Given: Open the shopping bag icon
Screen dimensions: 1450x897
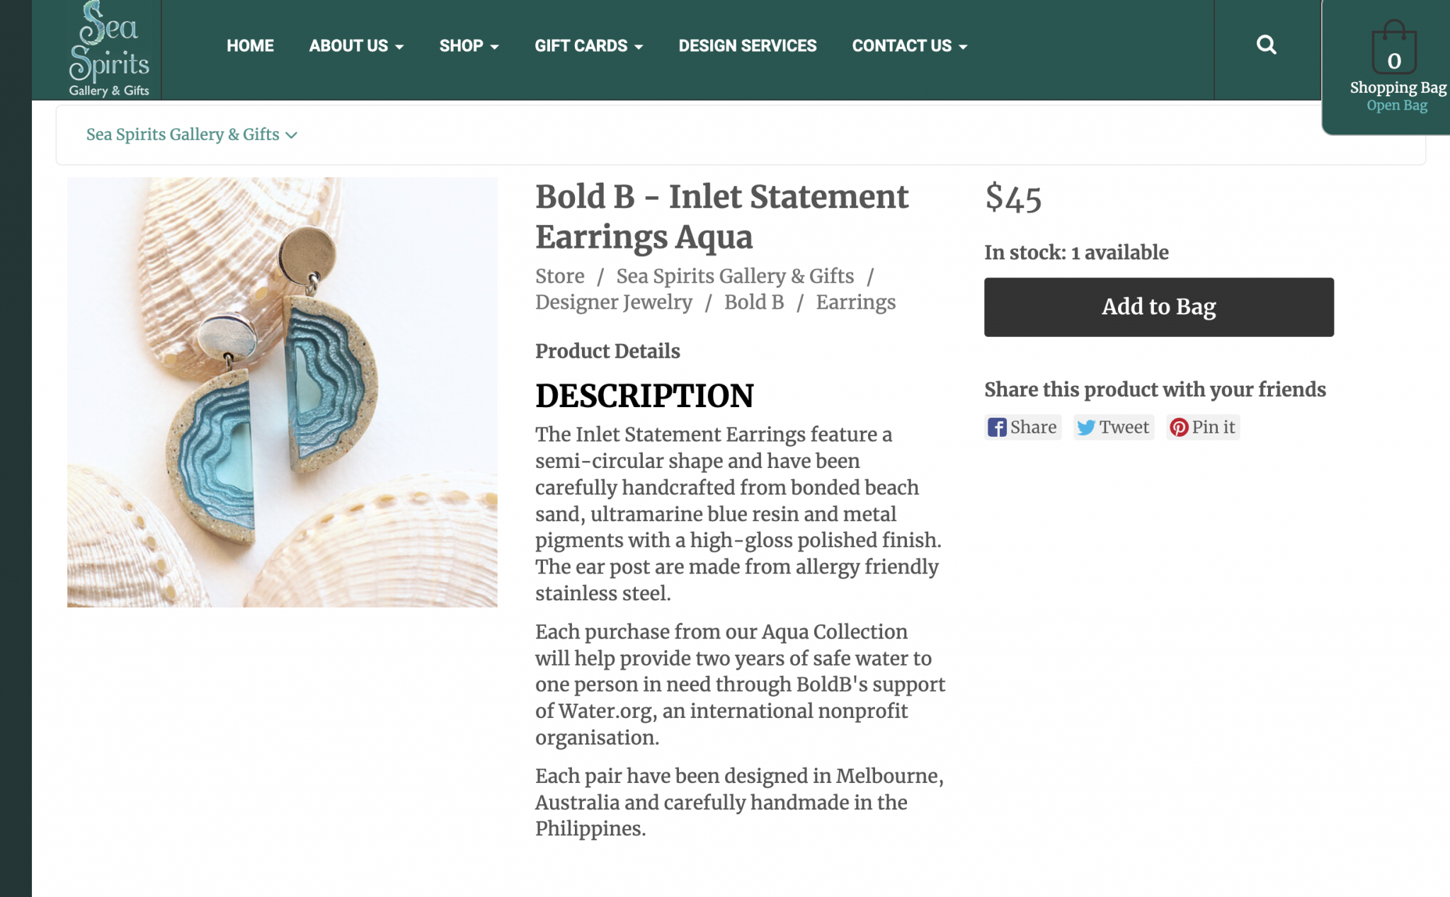Looking at the screenshot, I should tap(1393, 47).
